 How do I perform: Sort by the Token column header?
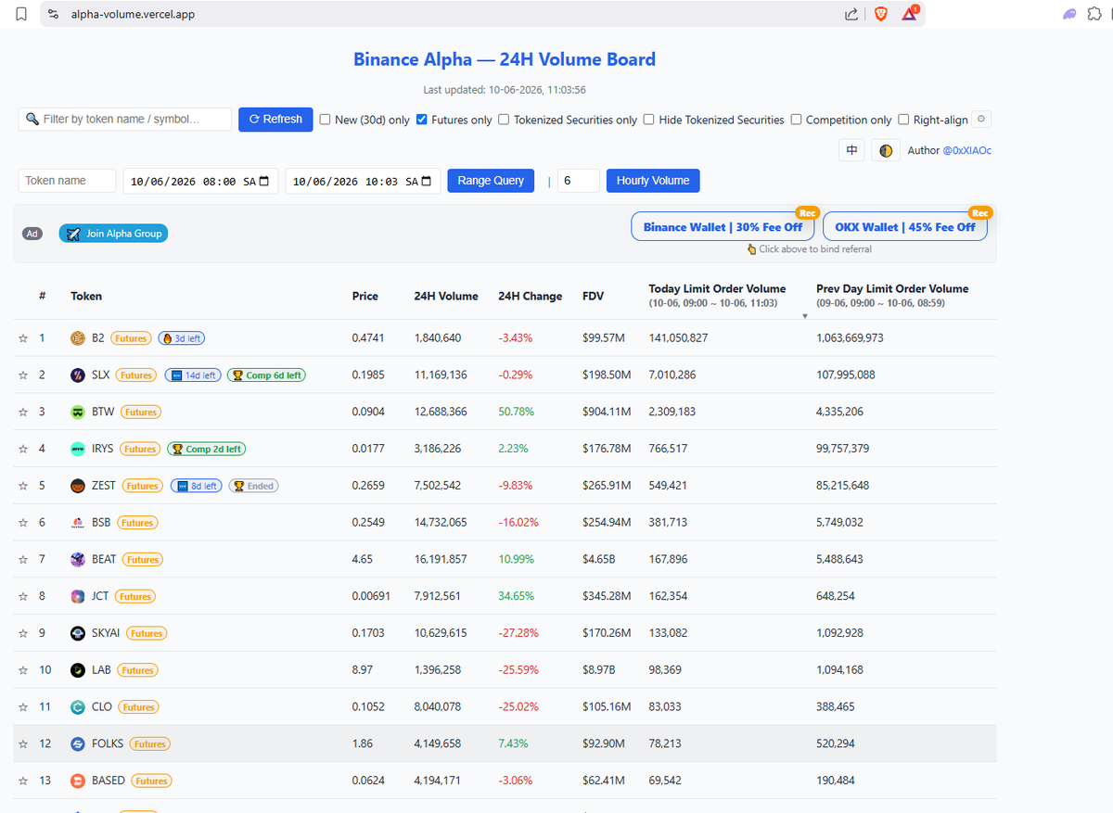pos(86,297)
